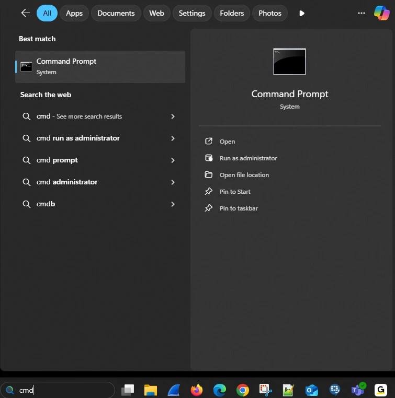Open the three-dot options menu
Viewport: 395px width, 398px height.
point(361,13)
